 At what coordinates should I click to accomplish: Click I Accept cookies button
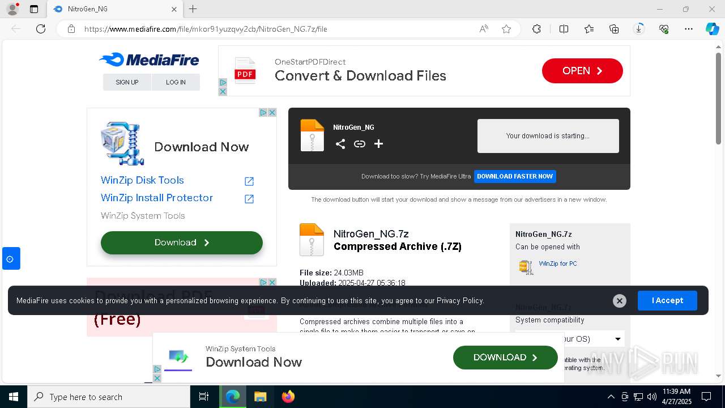667,300
